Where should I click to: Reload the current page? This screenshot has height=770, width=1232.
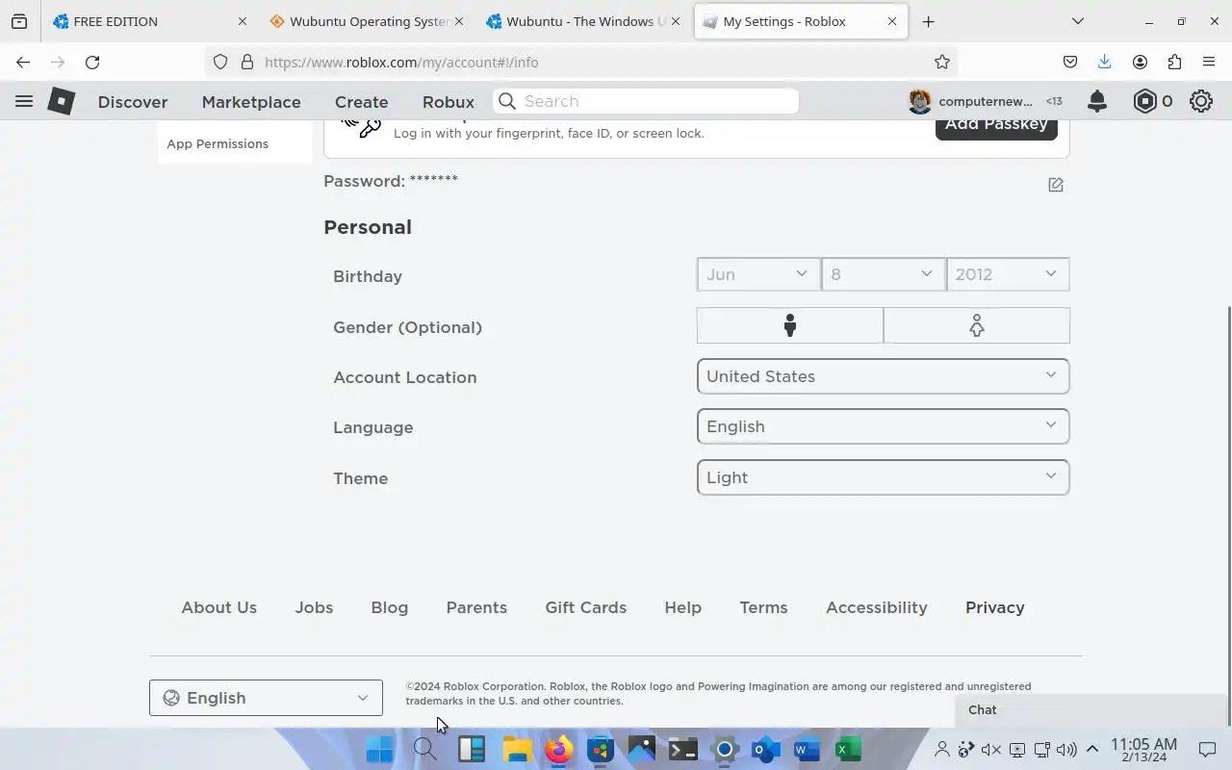click(92, 62)
